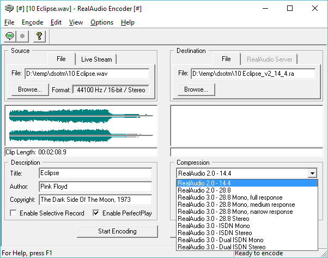The width and height of the screenshot is (328, 258).
Task: Click Browse button in Destination panel
Action: click(x=196, y=89)
